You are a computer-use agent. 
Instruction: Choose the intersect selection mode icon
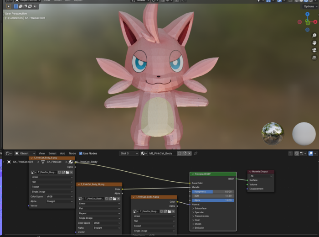[x=35, y=6]
